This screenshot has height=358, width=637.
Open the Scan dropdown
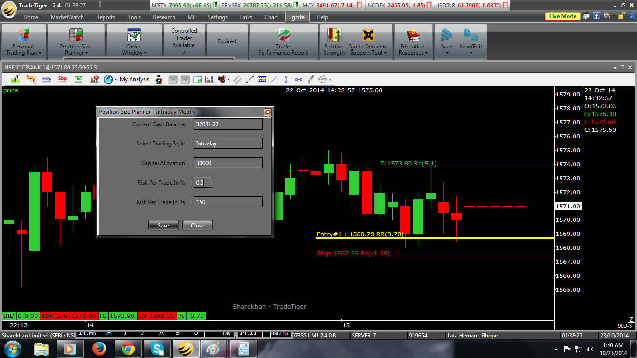[x=447, y=42]
